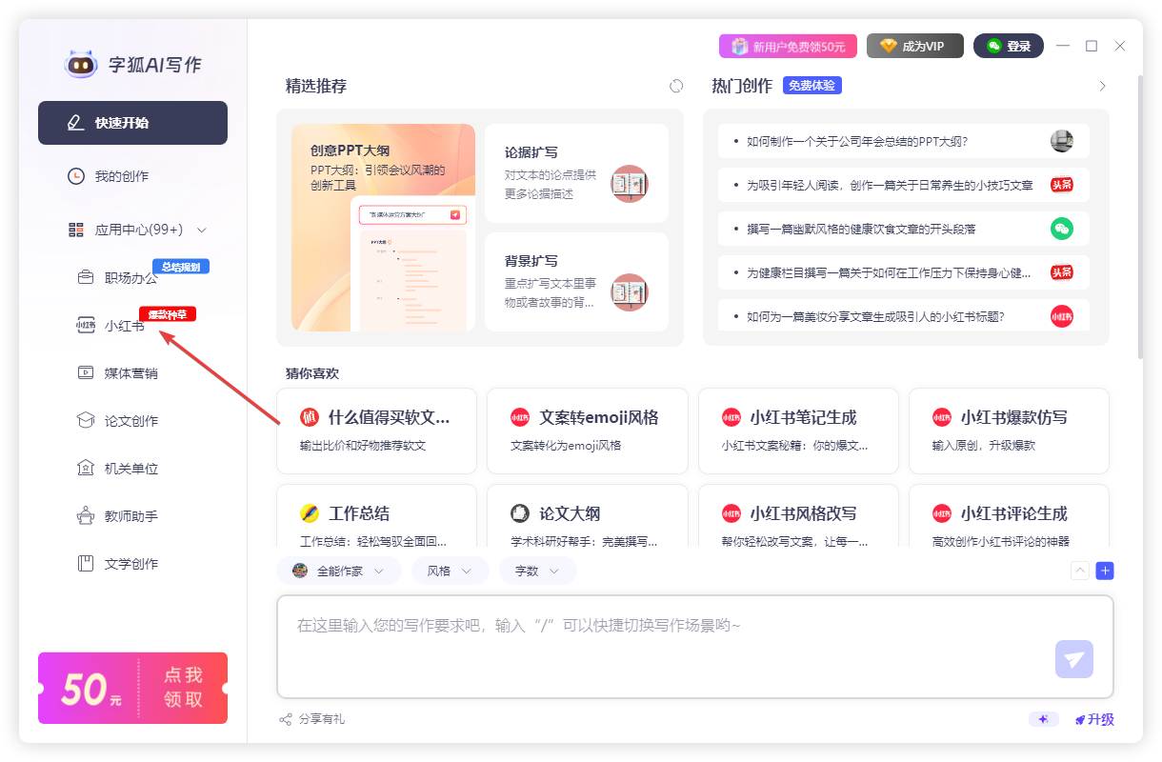The image size is (1162, 762).
Task: Click the 升级 upgrade link
Action: click(1094, 719)
